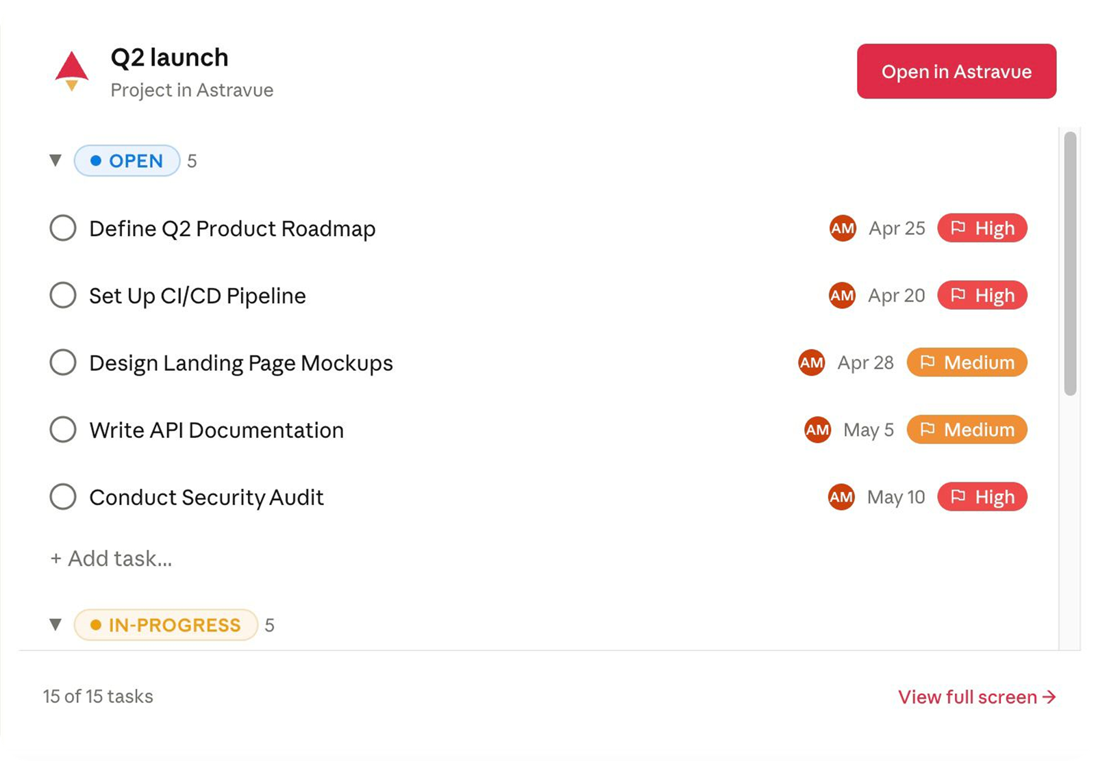Click the Medium priority flag on Design Landing Page Mockups
Image resolution: width=1096 pixels, height=761 pixels.
(x=967, y=363)
